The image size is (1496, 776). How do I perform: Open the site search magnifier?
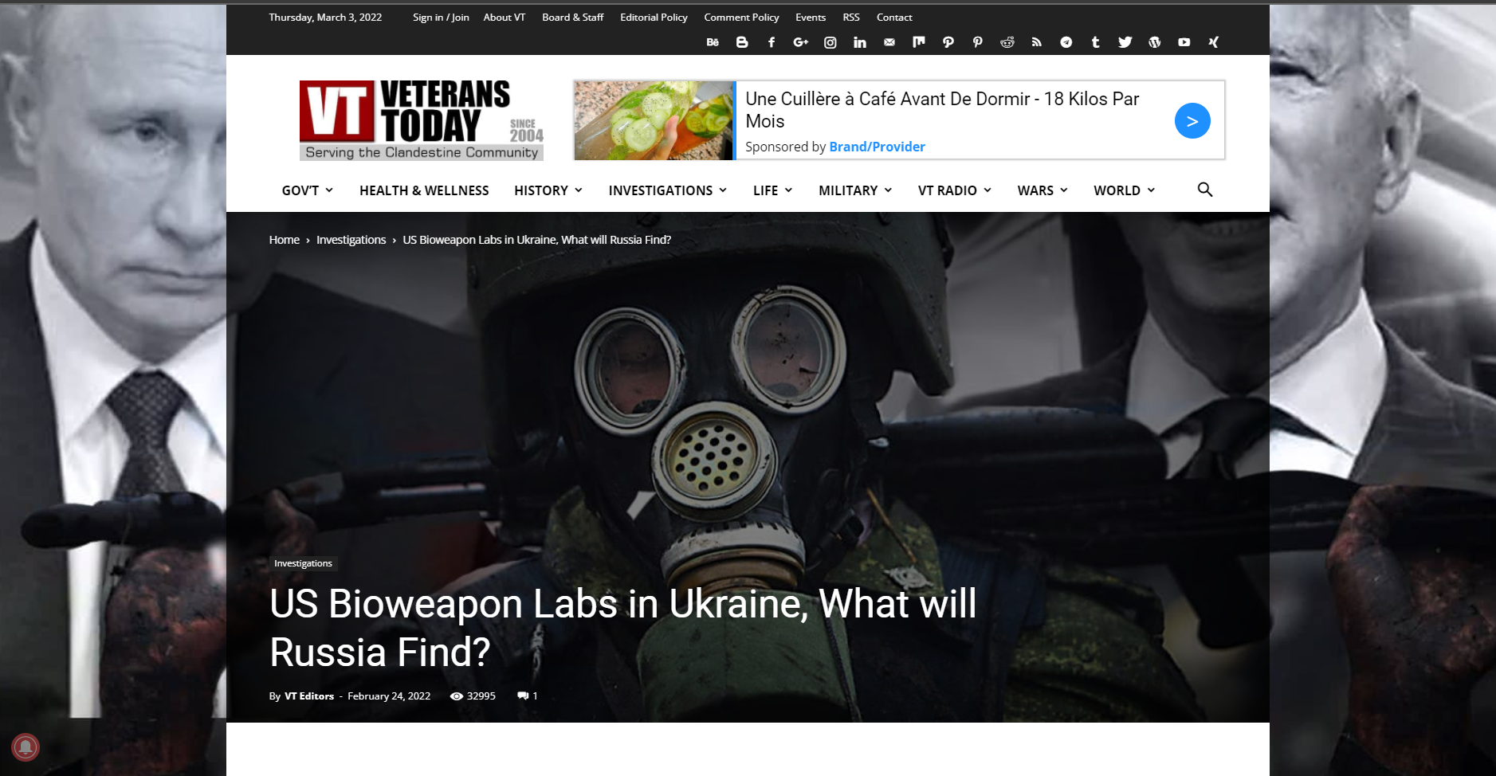click(x=1205, y=190)
